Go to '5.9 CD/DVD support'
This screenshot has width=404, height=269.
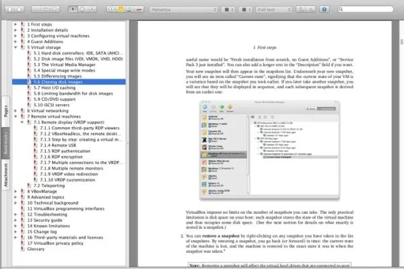click(55, 99)
